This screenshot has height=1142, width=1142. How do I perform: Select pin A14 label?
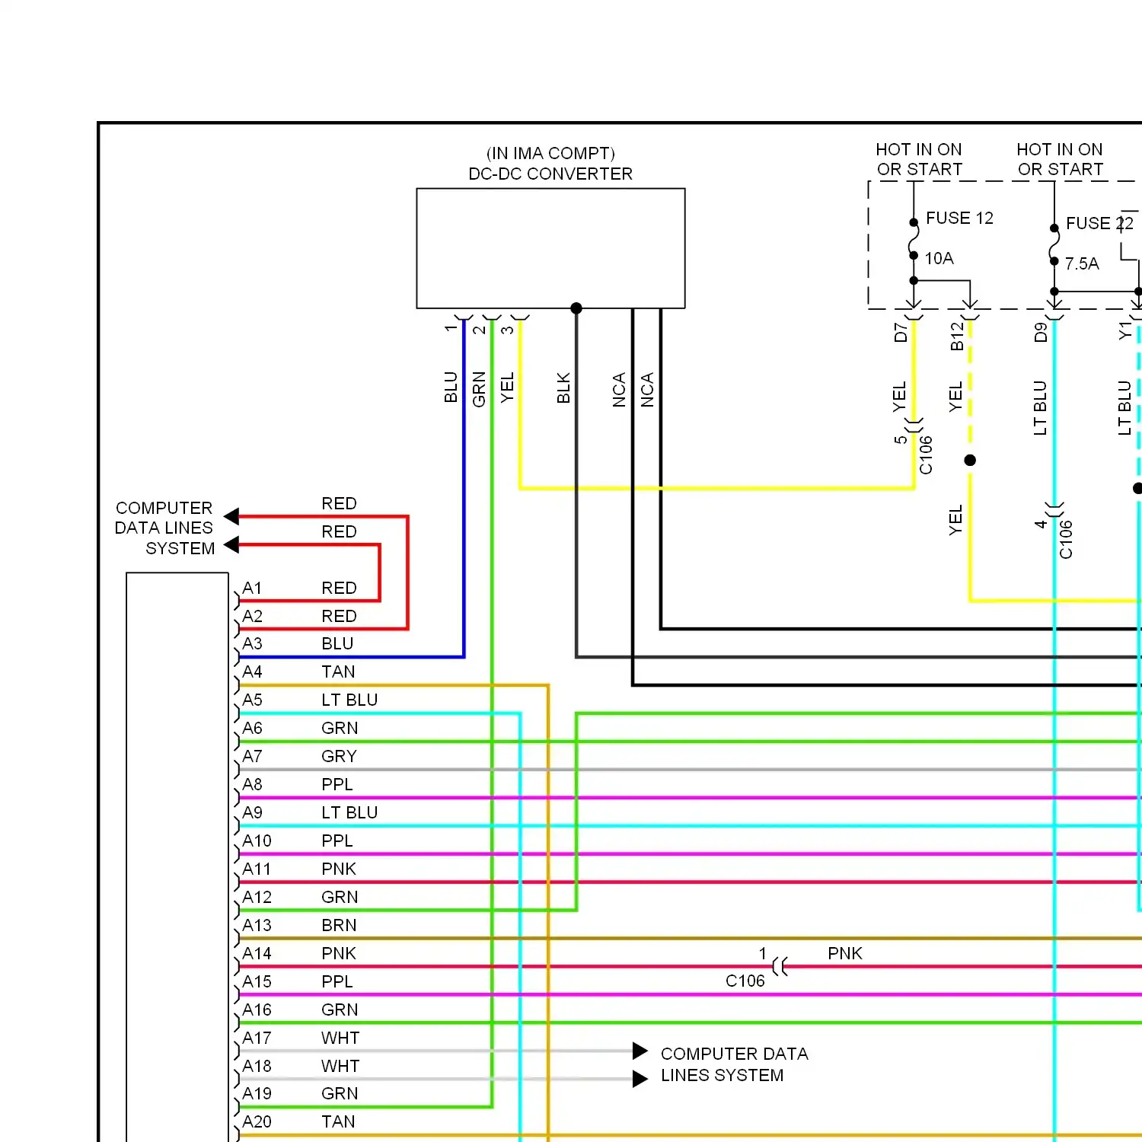(257, 953)
